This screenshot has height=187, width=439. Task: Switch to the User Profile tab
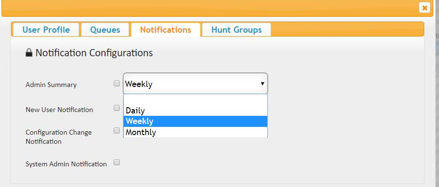point(46,30)
